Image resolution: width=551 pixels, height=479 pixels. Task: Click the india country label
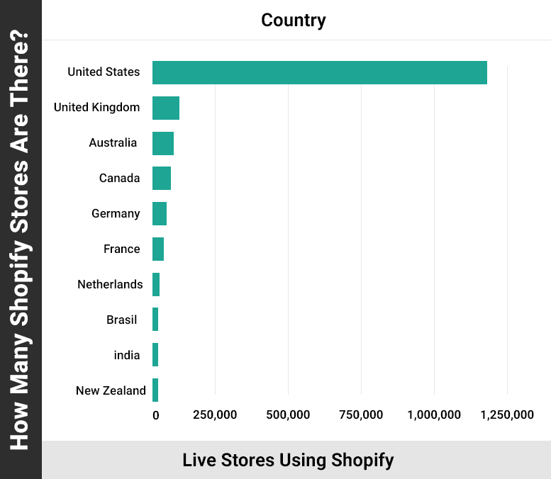[127, 356]
